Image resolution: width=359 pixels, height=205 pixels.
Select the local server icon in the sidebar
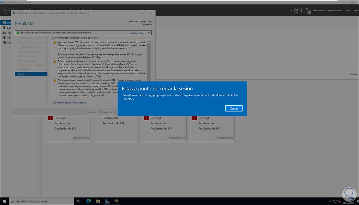(4, 27)
